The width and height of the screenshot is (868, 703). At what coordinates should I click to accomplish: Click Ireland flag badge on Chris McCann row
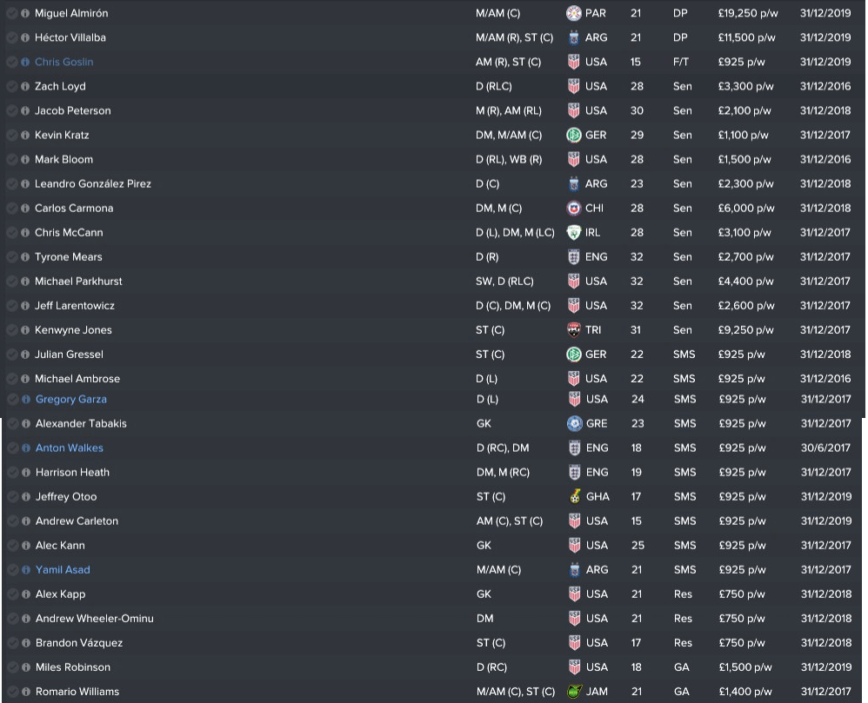click(574, 233)
